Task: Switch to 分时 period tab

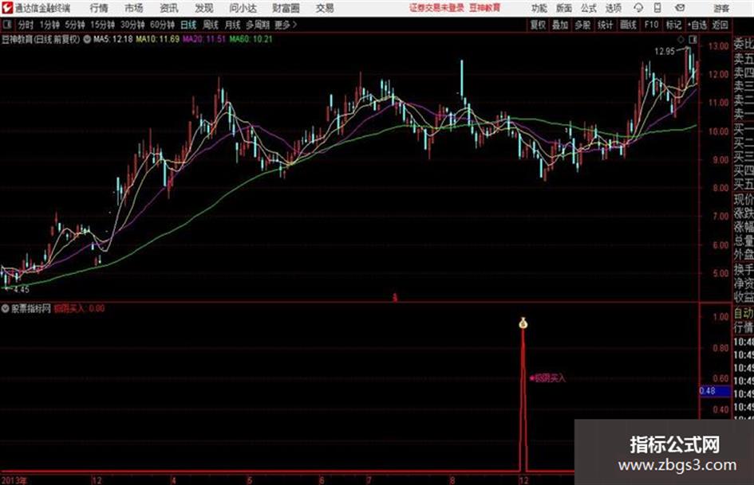Action: (x=26, y=25)
